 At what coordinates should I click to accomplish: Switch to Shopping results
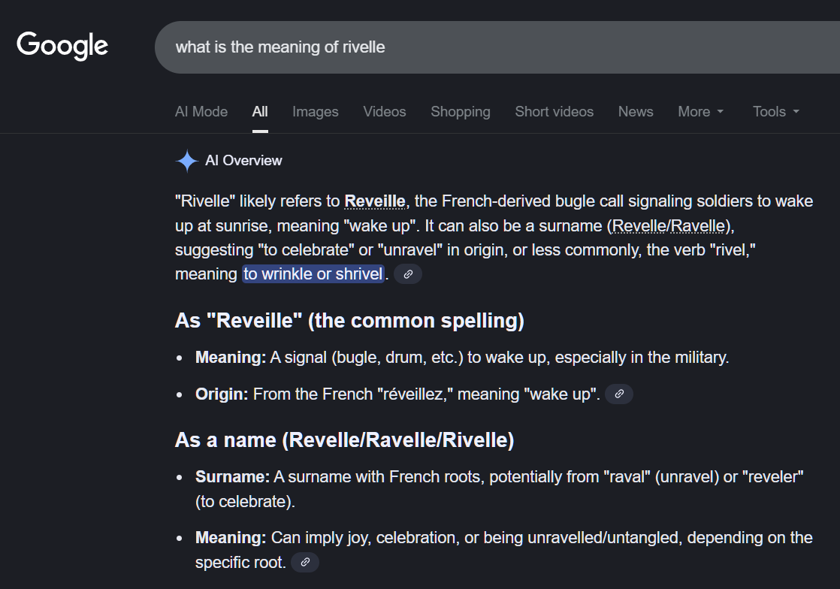(460, 111)
